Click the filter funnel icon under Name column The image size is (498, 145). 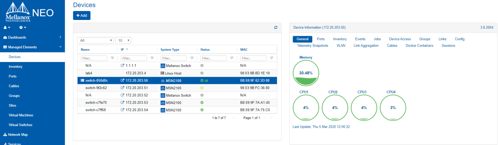(x=112, y=58)
